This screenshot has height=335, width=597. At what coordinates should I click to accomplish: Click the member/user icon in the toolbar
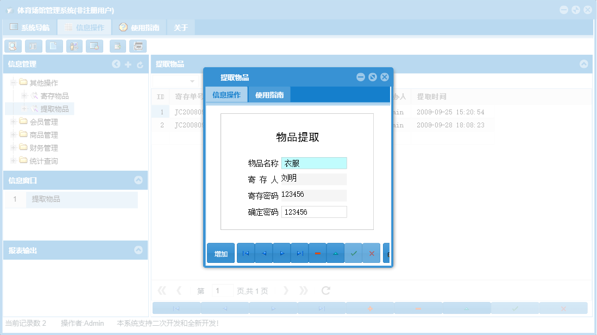[74, 46]
